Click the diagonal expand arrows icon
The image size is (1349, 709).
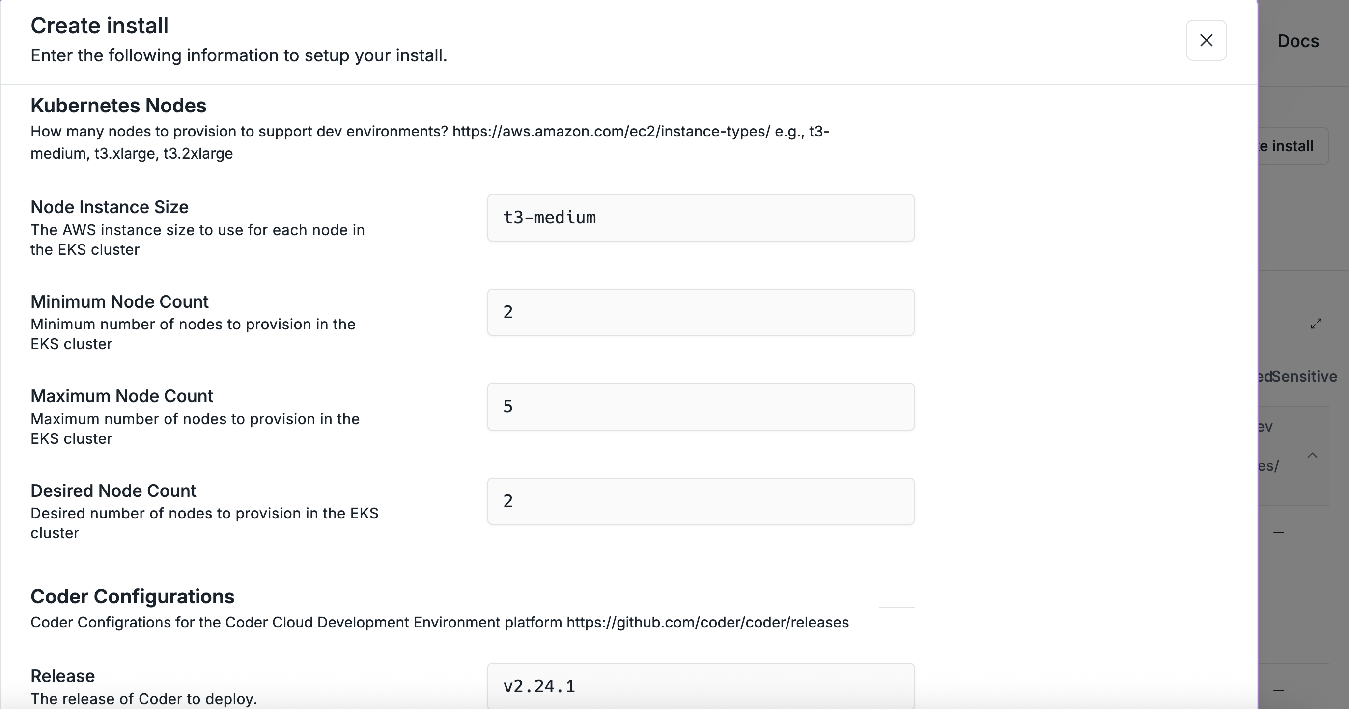(1316, 324)
